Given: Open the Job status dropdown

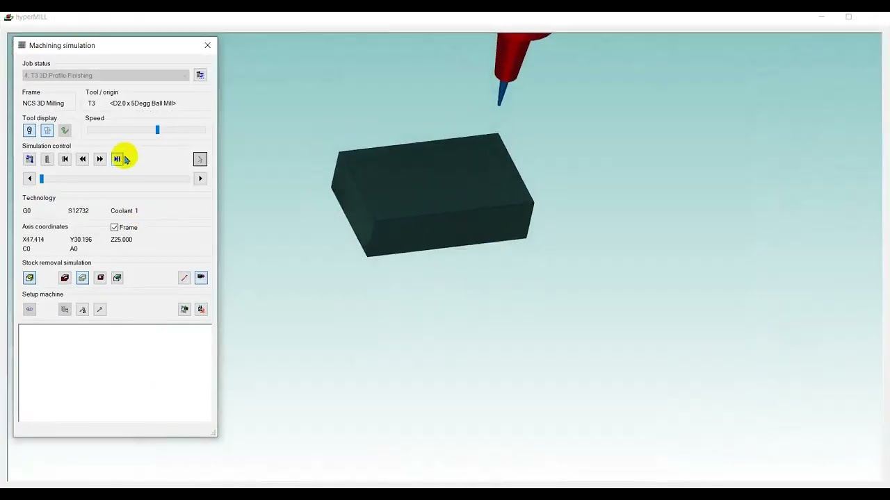Looking at the screenshot, I should pyautogui.click(x=106, y=75).
